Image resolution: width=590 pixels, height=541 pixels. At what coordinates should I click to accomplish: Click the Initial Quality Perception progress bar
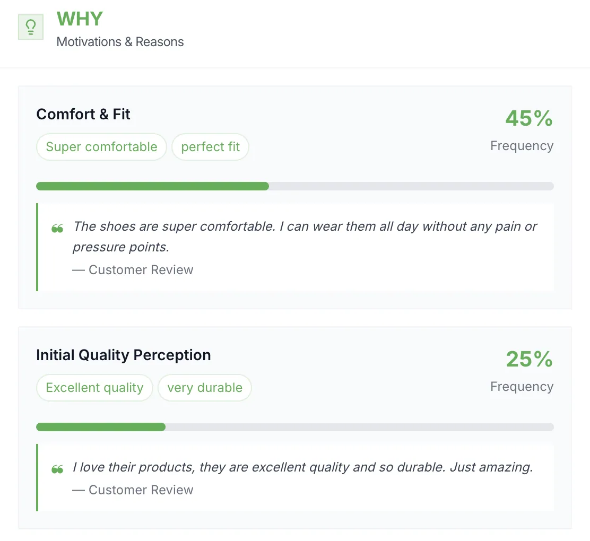(295, 427)
